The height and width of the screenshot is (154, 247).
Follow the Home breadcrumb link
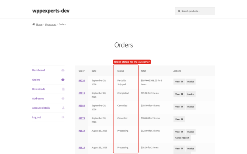tap(39, 24)
